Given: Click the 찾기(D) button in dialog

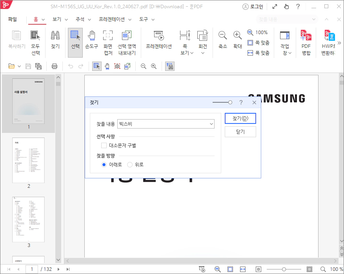Looking at the screenshot, I should click(x=240, y=118).
